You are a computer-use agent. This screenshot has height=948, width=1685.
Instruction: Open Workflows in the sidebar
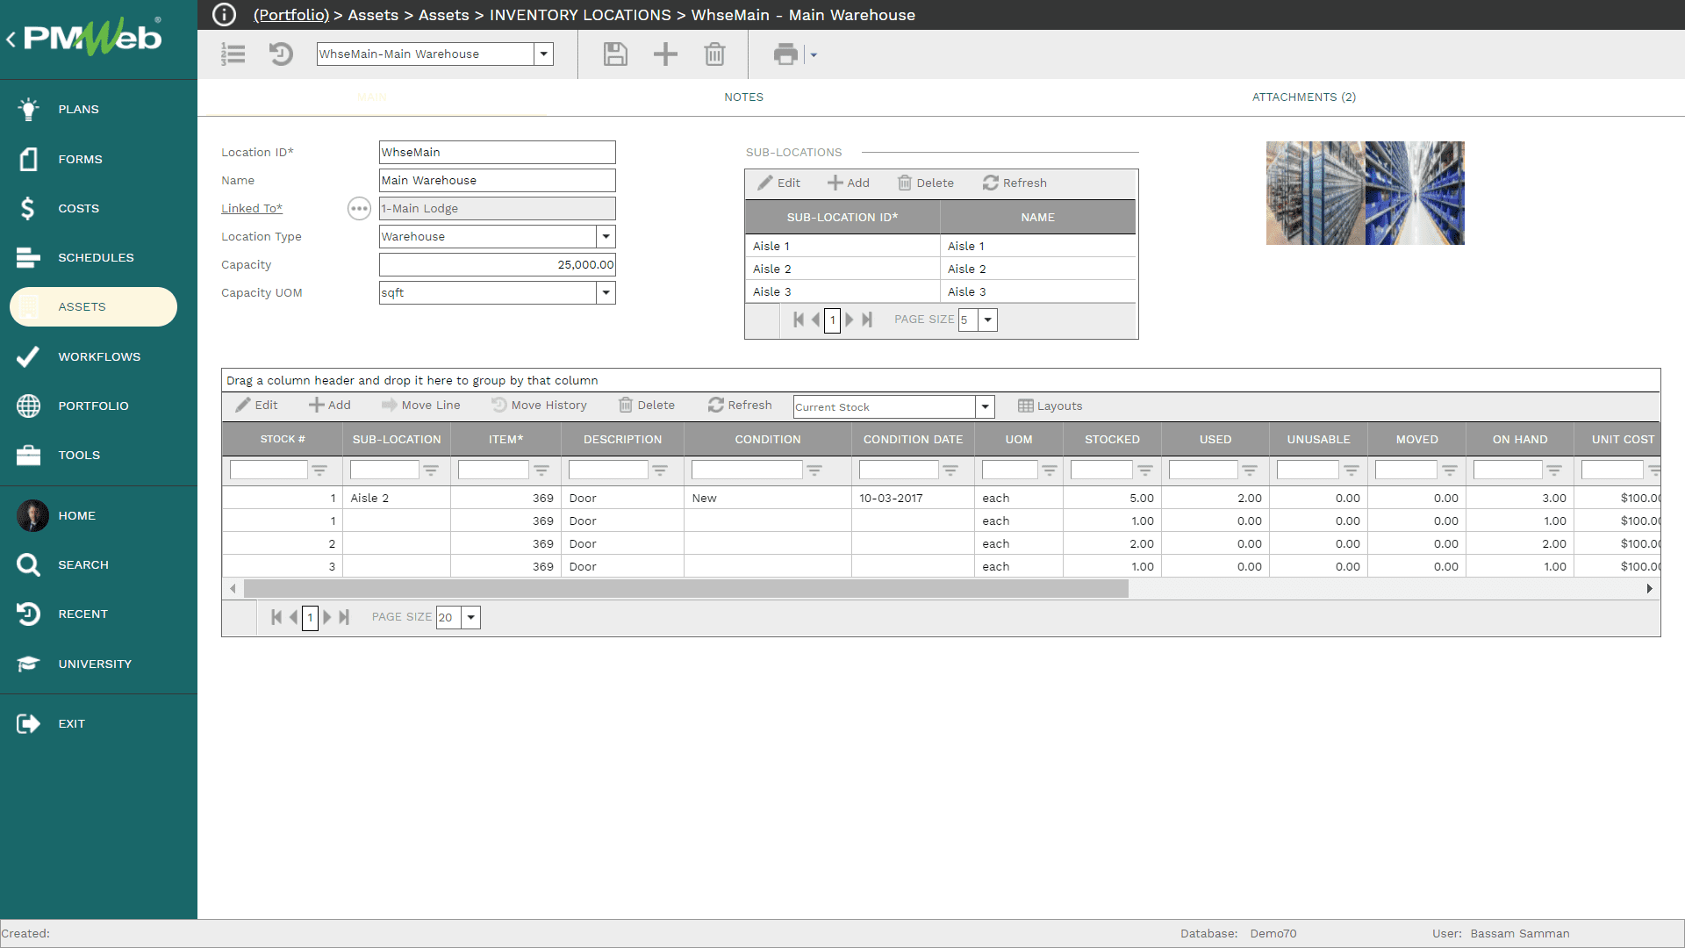tap(98, 356)
